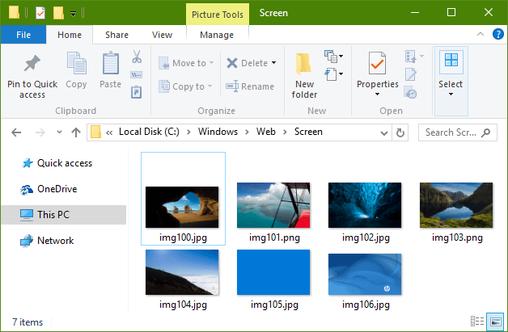Switch to details view in status bar
508x332 pixels.
tap(477, 321)
